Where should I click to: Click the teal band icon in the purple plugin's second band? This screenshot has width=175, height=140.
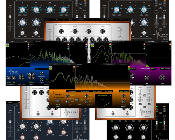144,49
